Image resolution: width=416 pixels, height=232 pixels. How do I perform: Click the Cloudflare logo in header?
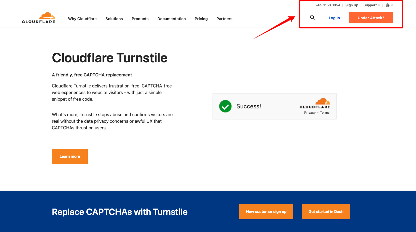(39, 18)
